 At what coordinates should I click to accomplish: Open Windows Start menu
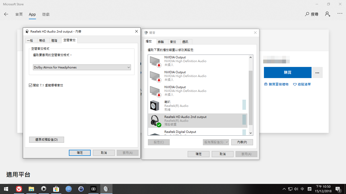click(x=6, y=189)
